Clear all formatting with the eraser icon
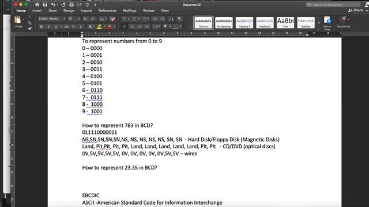Viewport: 369px width, 207px height. [x=113, y=19]
